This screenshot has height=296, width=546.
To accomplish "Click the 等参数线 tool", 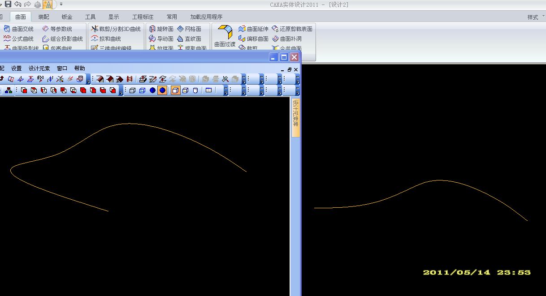I will click(x=57, y=29).
